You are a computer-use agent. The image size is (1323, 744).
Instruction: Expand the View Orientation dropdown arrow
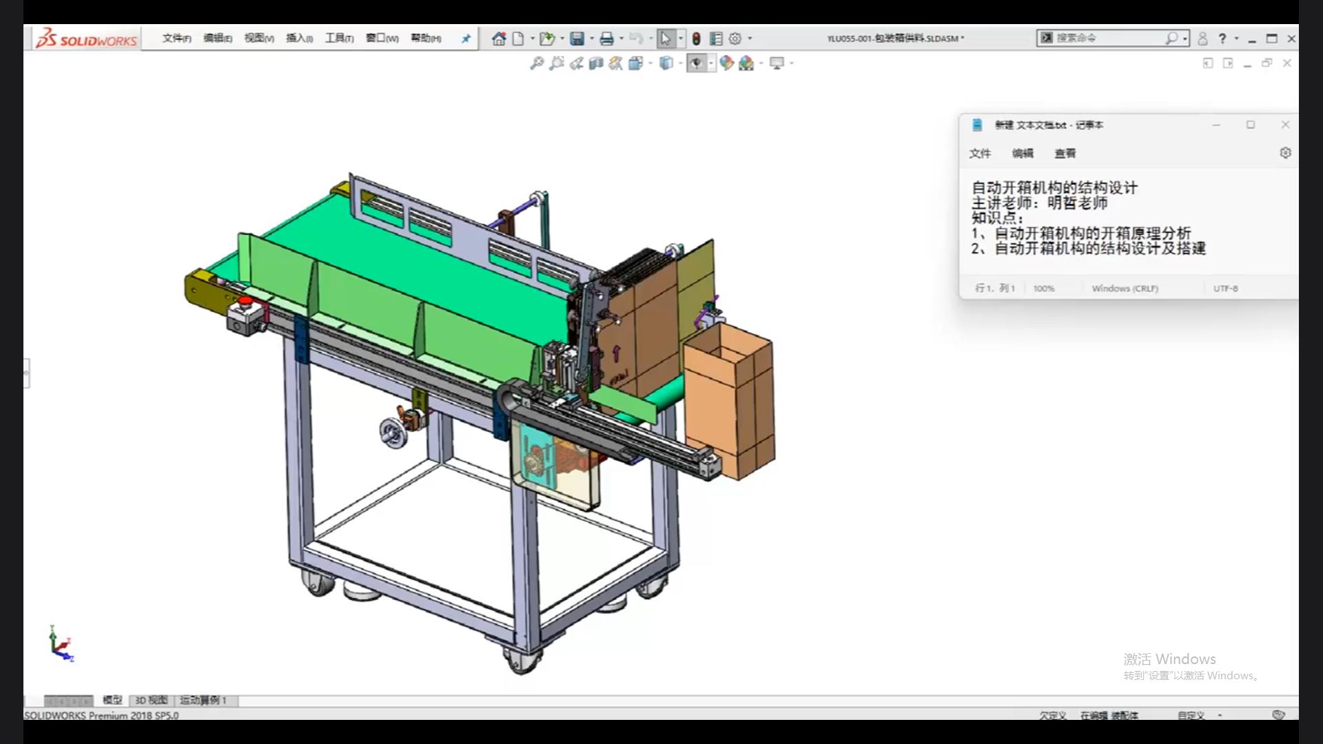coord(650,63)
